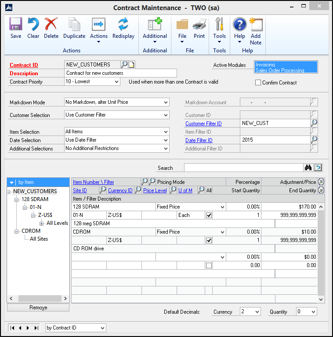The width and height of the screenshot is (333, 337).
Task: Click the $170.00 price cell
Action: click(289, 207)
